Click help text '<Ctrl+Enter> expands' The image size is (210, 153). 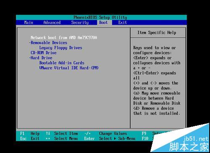155,73
